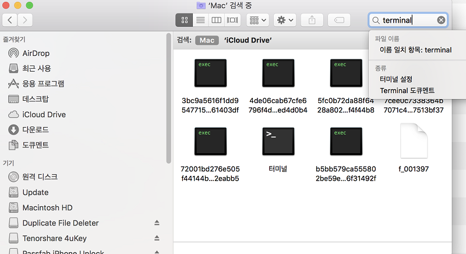This screenshot has height=254, width=466.
Task: Go back to previous folder
Action: [x=10, y=20]
